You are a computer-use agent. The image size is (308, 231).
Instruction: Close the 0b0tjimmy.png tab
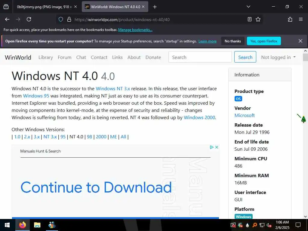75,7
